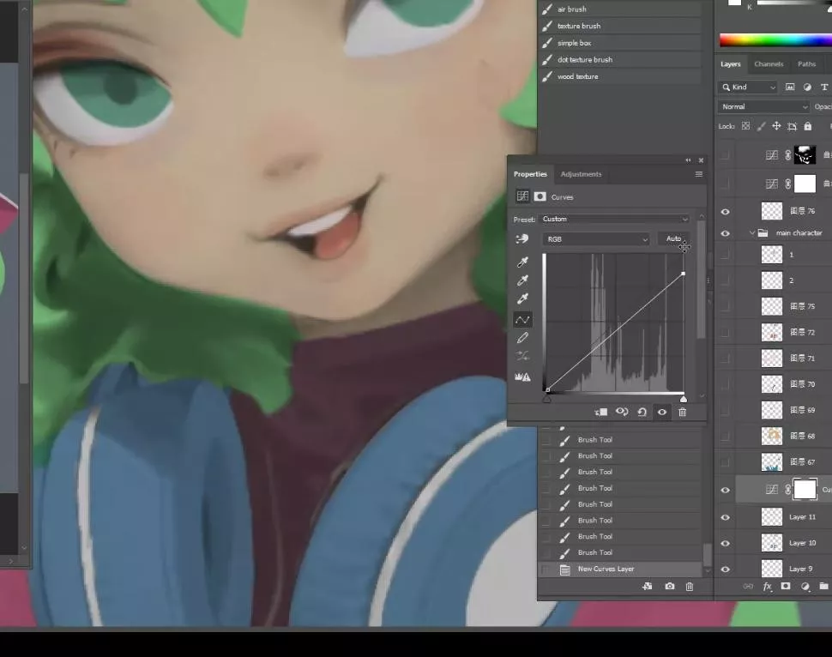
Task: Toggle visibility of the main character group
Action: 726,233
